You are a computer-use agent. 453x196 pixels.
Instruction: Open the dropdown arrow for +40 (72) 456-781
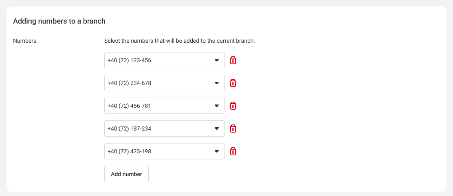pyautogui.click(x=217, y=106)
